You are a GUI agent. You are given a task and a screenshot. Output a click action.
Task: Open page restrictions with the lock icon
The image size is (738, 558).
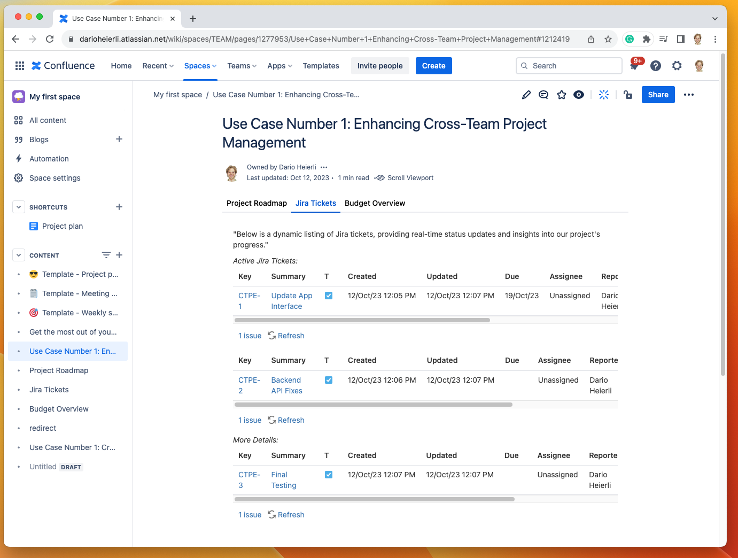click(628, 95)
